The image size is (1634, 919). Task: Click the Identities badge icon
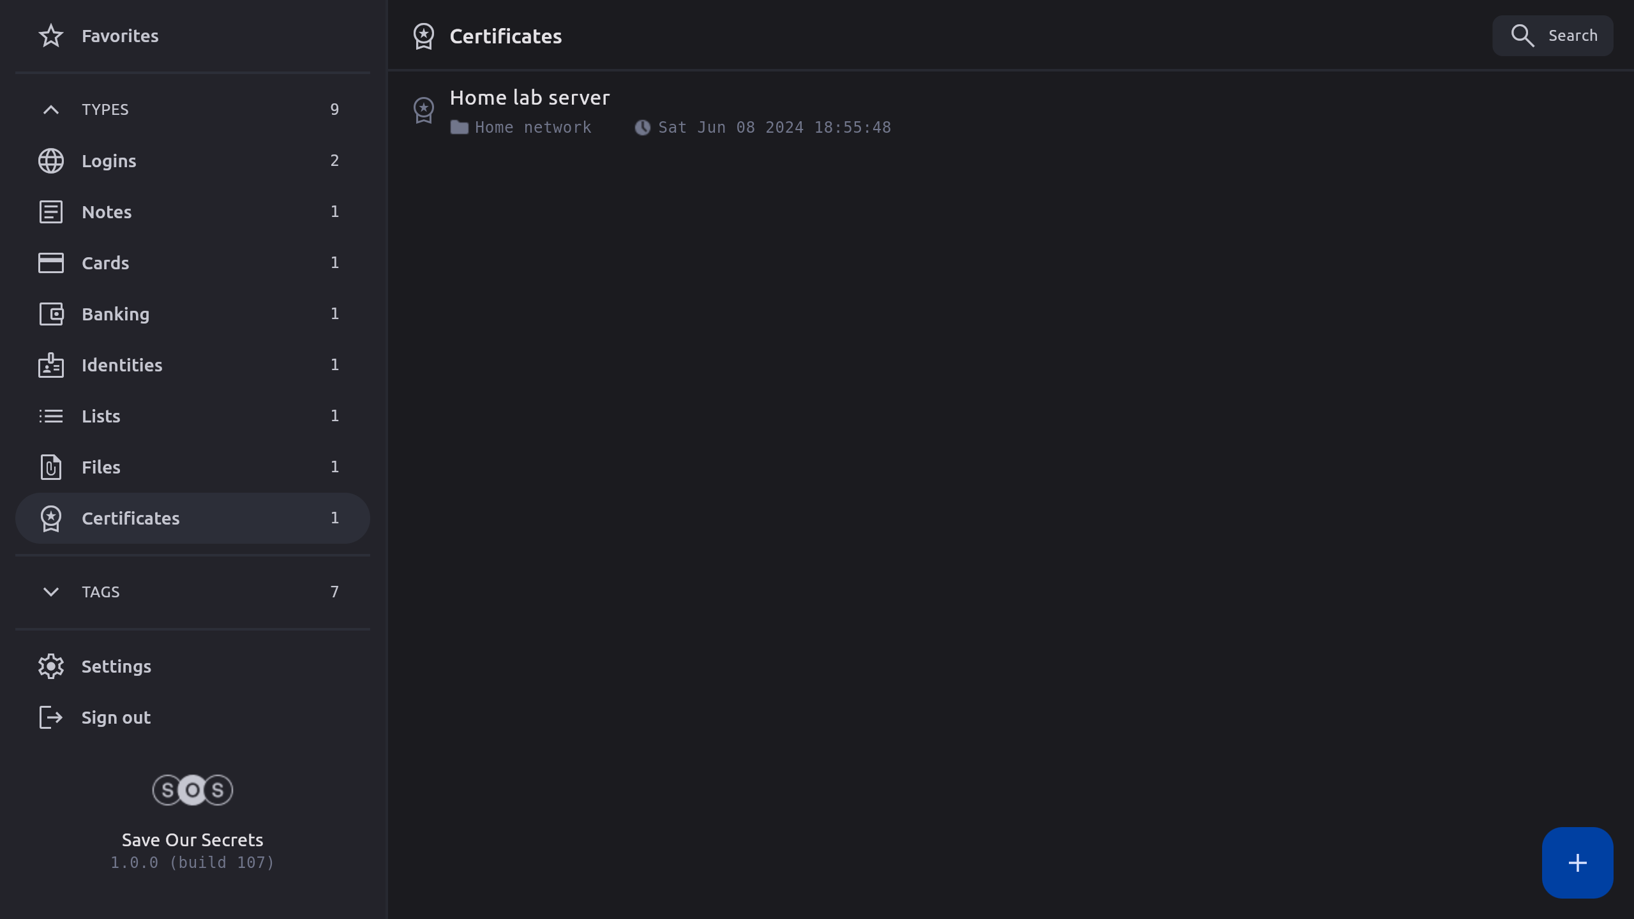click(x=51, y=365)
